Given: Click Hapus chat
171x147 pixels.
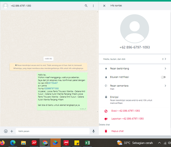Looking at the screenshot, I should (117, 131).
